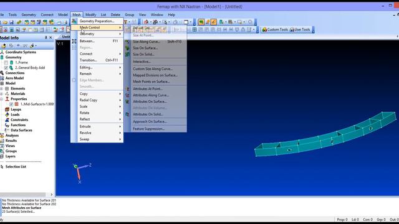This screenshot has width=399, height=224.
Task: Open the Modify menu
Action: pyautogui.click(x=90, y=15)
